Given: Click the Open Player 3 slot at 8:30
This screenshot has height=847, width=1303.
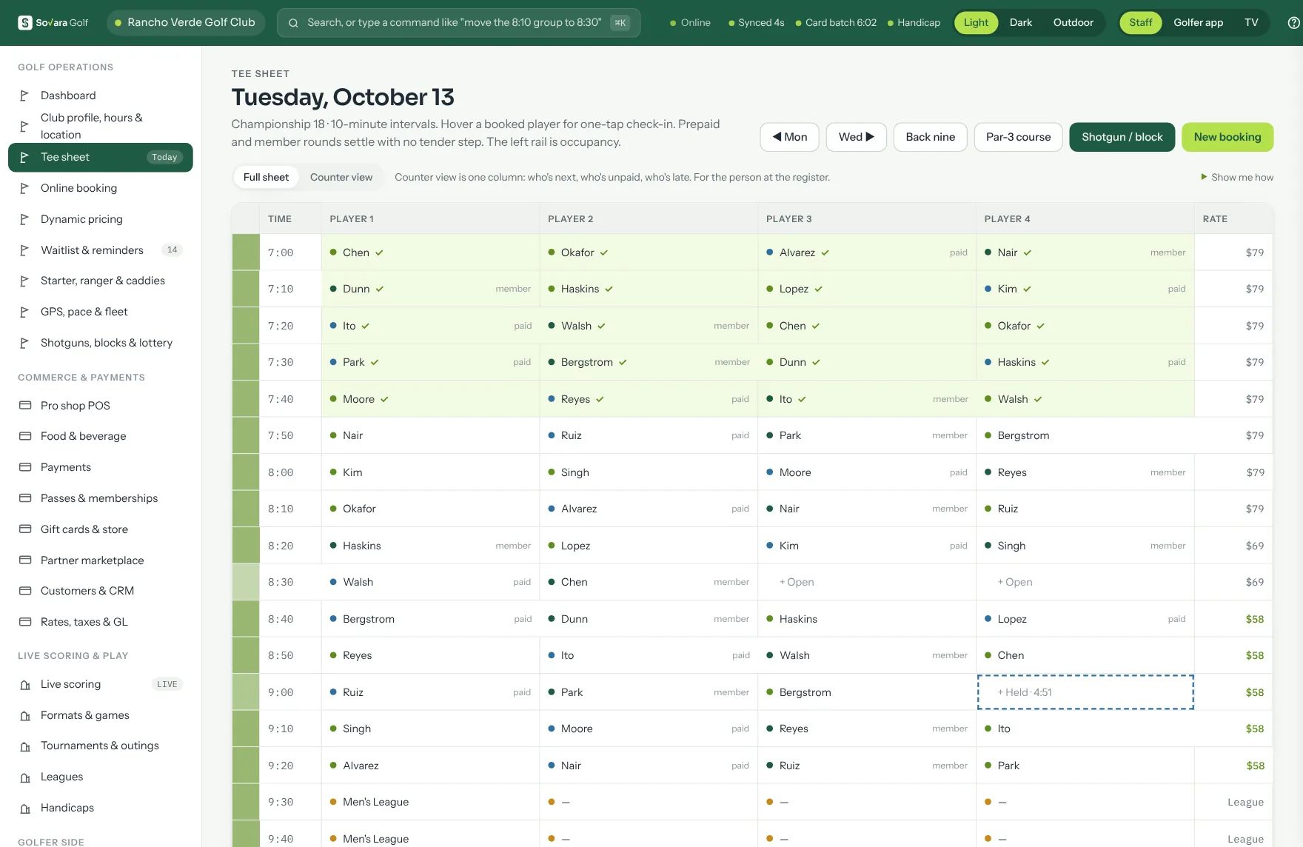Looking at the screenshot, I should tap(866, 582).
